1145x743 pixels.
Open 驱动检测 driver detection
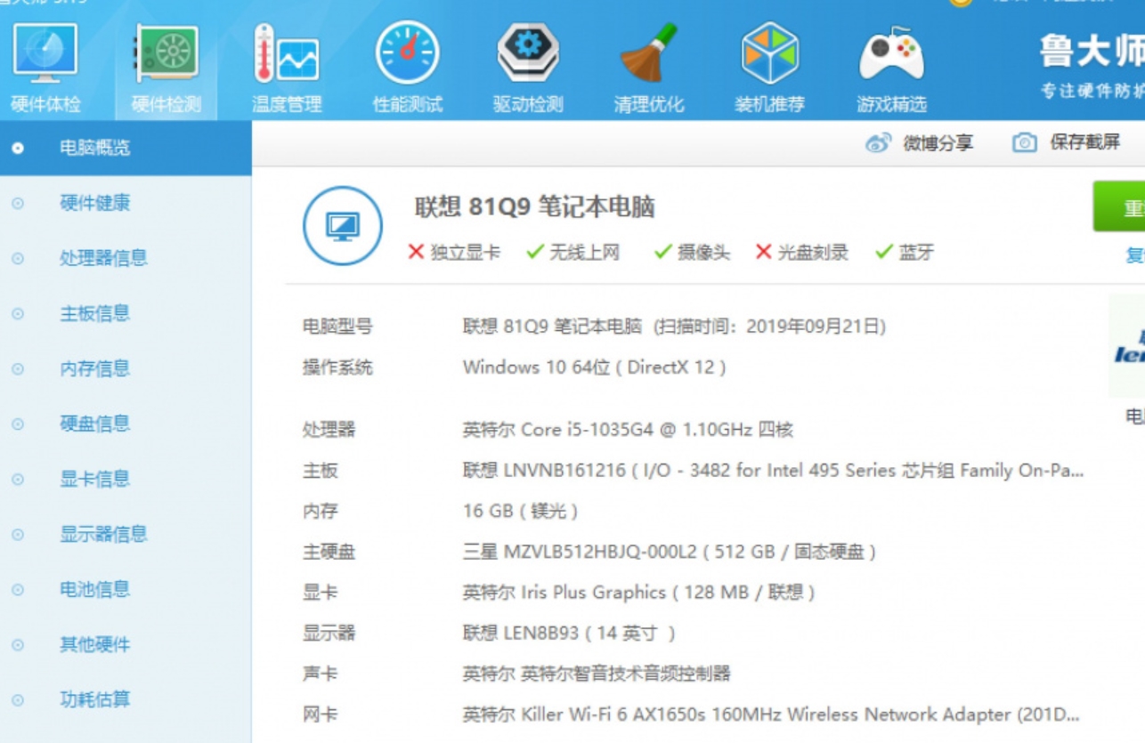[528, 67]
